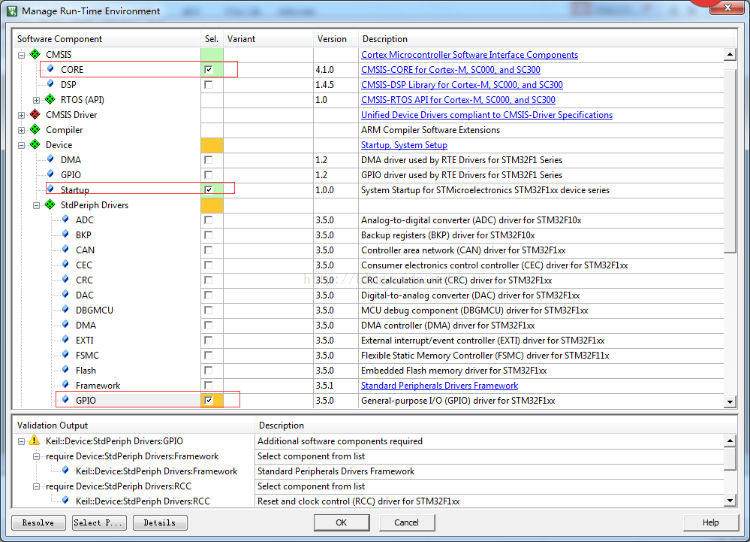Click the EXTI component blue icon

65,340
